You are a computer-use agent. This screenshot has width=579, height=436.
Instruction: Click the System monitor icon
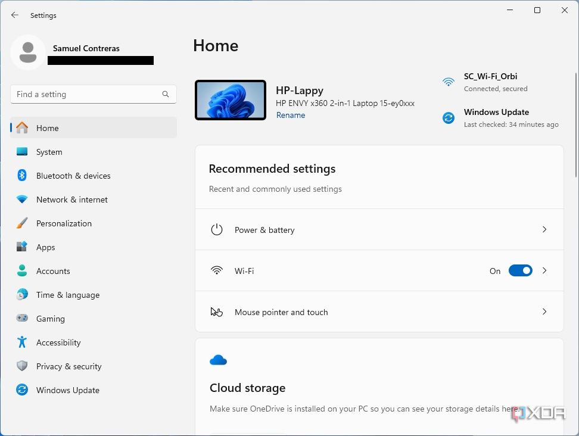point(22,152)
